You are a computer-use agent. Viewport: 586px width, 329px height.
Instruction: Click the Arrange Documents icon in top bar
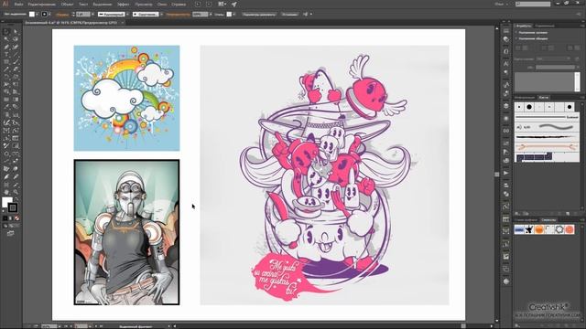point(222,5)
